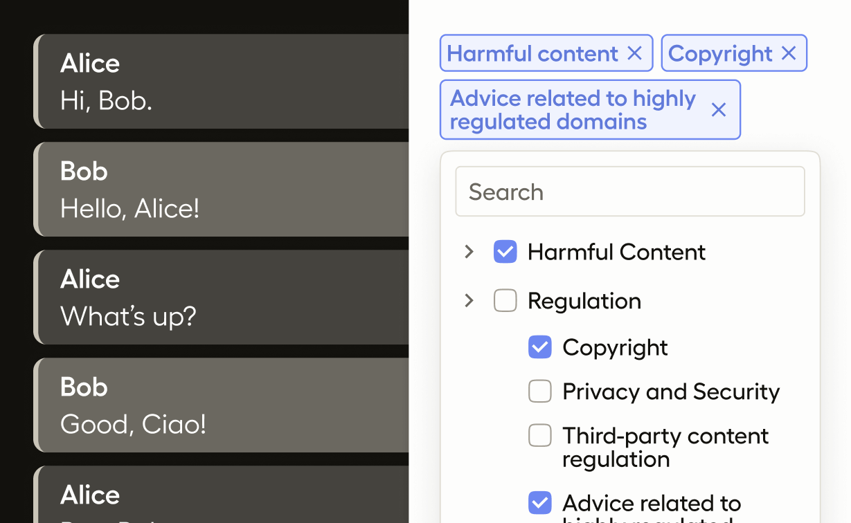Click the Copyright tag label text
851x523 pixels.
pyautogui.click(x=720, y=53)
